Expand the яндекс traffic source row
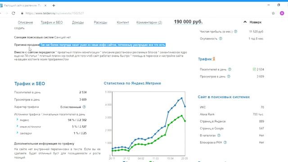This screenshot has width=288, height=162. (17, 120)
